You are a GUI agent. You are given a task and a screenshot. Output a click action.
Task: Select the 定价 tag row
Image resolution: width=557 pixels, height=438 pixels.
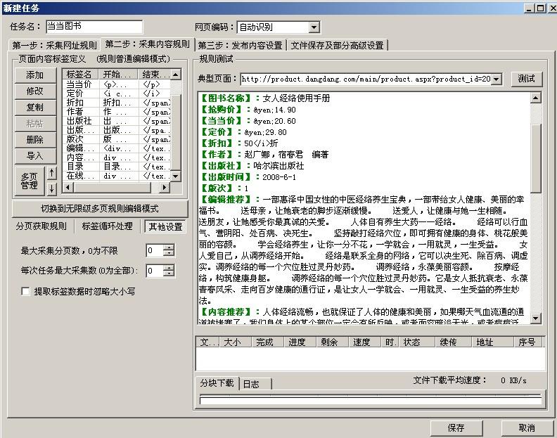[x=118, y=94]
